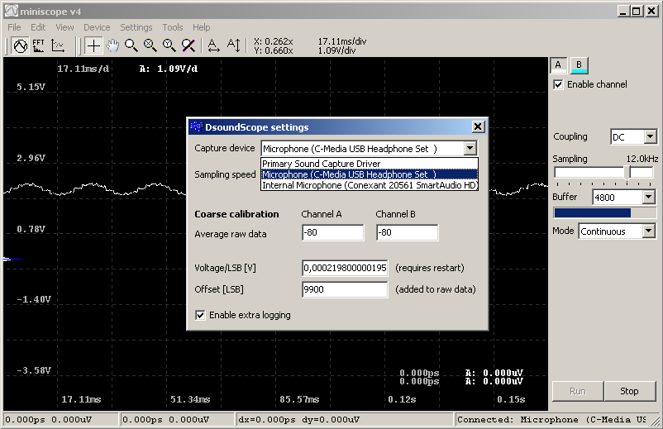Screen dimensions: 663x429
Task: Open the View menu
Action: 64,27
